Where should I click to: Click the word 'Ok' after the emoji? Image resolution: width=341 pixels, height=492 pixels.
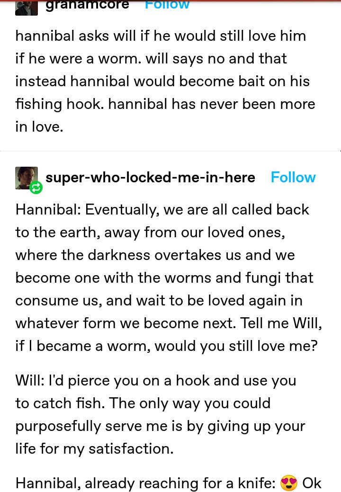(x=312, y=483)
